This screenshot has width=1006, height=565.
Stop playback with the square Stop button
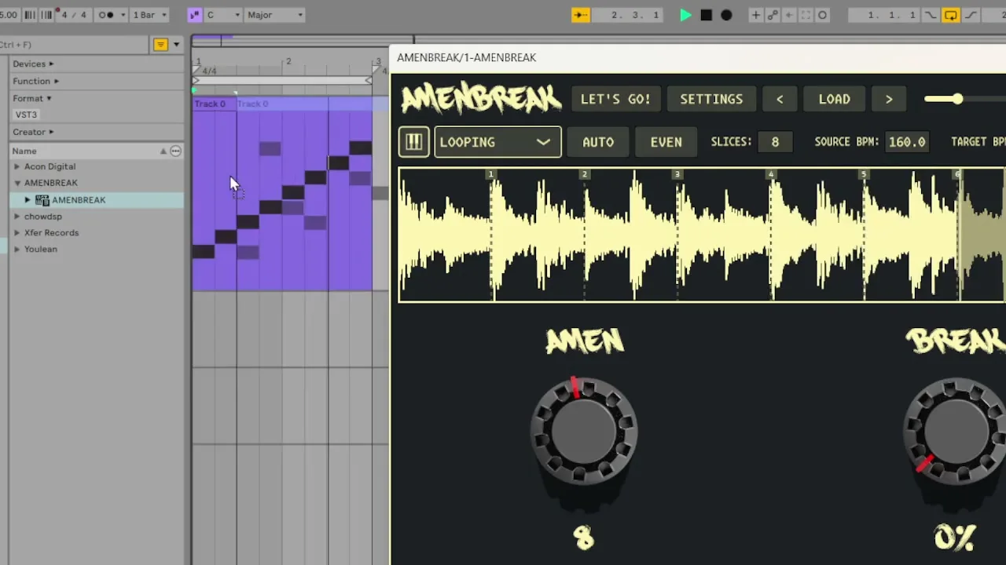[x=706, y=15]
